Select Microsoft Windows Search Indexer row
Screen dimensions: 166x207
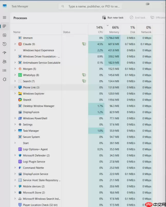(x=81, y=199)
